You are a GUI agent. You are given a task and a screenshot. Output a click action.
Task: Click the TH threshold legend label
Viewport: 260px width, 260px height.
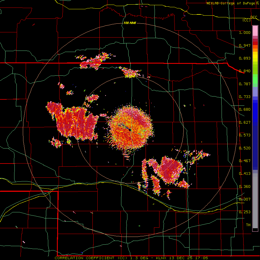248,225
